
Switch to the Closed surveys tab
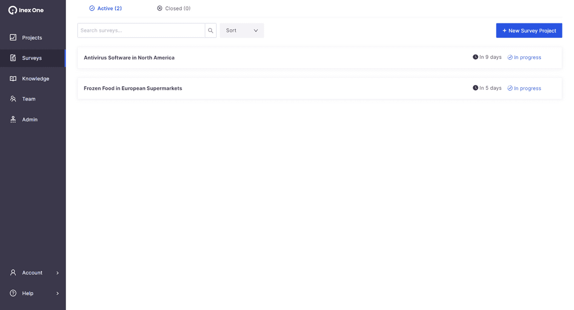174,8
